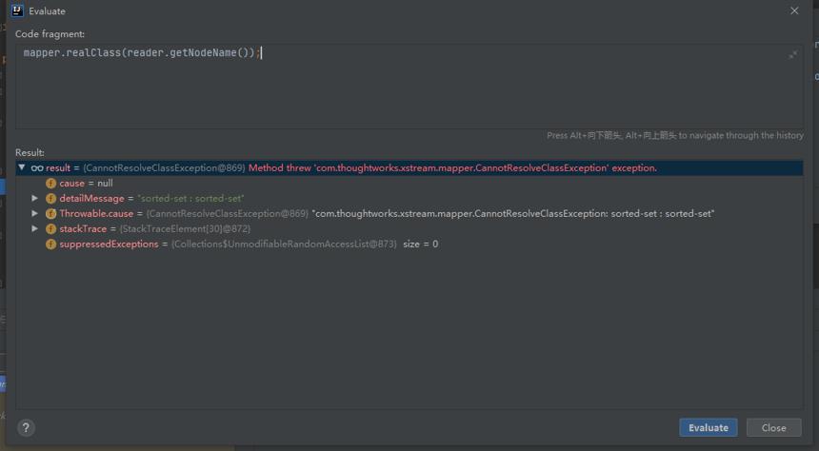Click the field icon next to detailMessage
The height and width of the screenshot is (451, 819).
coord(50,198)
